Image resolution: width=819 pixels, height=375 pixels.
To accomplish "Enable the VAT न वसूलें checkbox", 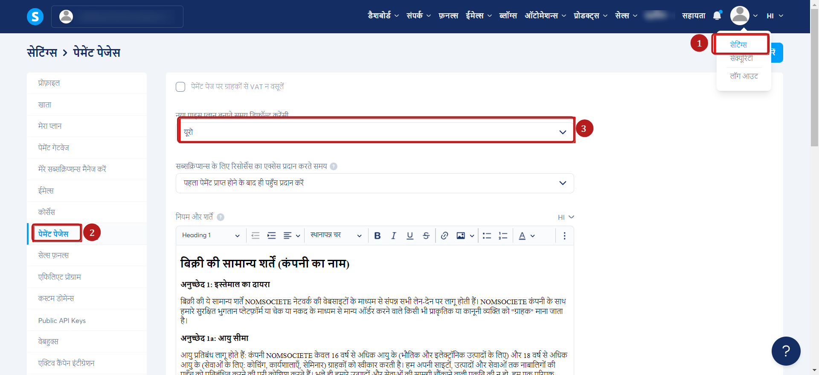I will pyautogui.click(x=180, y=87).
